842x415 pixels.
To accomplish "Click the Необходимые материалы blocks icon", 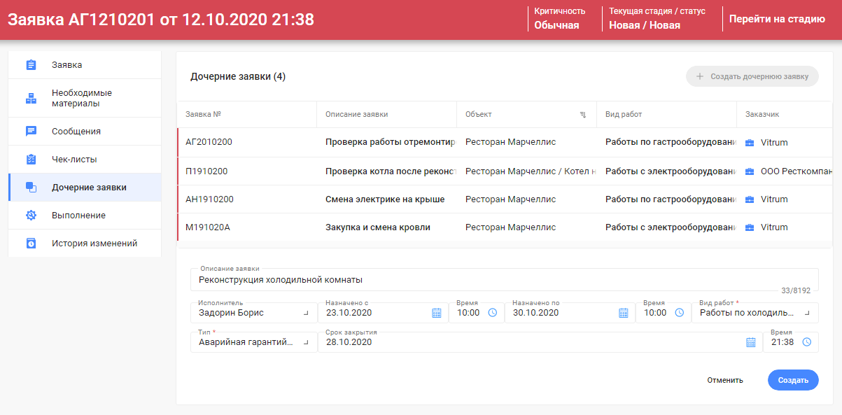I will (x=31, y=98).
